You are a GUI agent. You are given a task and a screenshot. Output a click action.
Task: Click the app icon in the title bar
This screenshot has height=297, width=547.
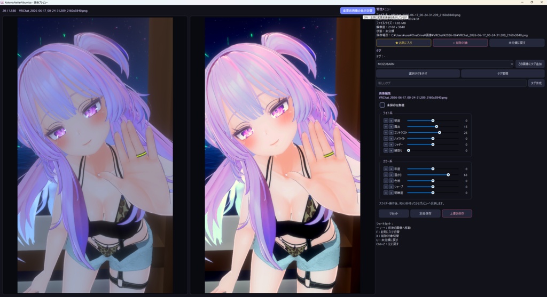pyautogui.click(x=2, y=2)
